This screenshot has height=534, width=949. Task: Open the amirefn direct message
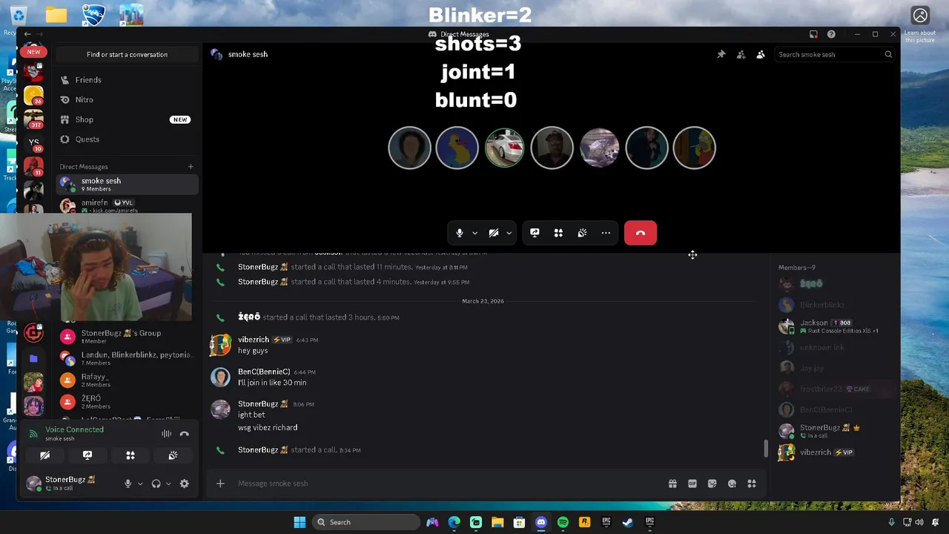[127, 205]
